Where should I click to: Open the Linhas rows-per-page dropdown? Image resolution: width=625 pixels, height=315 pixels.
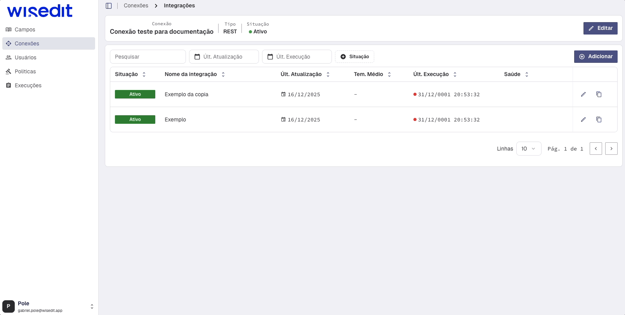528,149
